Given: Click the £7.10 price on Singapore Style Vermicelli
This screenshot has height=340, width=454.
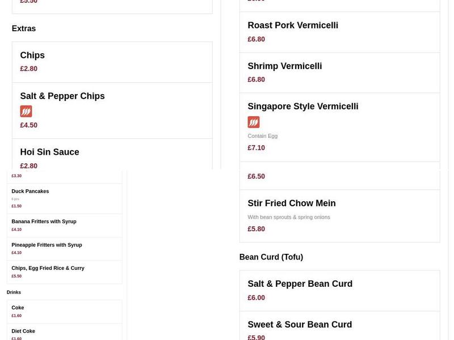Looking at the screenshot, I should coord(256,147).
